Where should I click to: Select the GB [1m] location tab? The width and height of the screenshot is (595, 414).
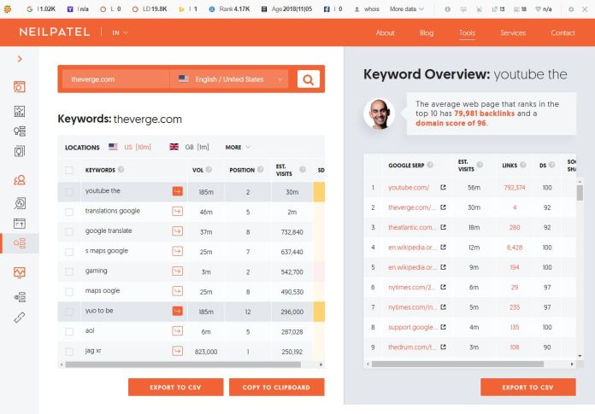(189, 147)
